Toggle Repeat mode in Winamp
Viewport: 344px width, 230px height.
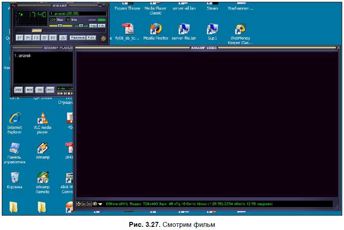pos(91,38)
